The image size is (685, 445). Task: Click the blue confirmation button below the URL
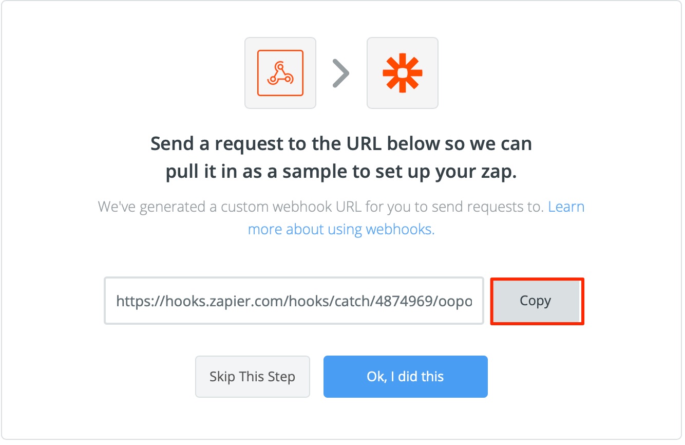(x=406, y=377)
